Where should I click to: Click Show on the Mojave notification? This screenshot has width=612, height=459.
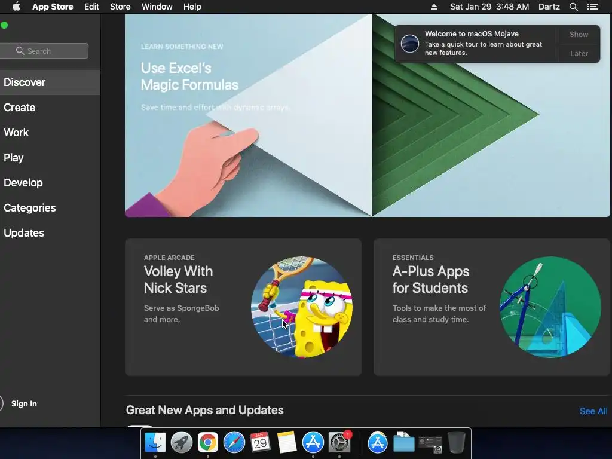579,34
